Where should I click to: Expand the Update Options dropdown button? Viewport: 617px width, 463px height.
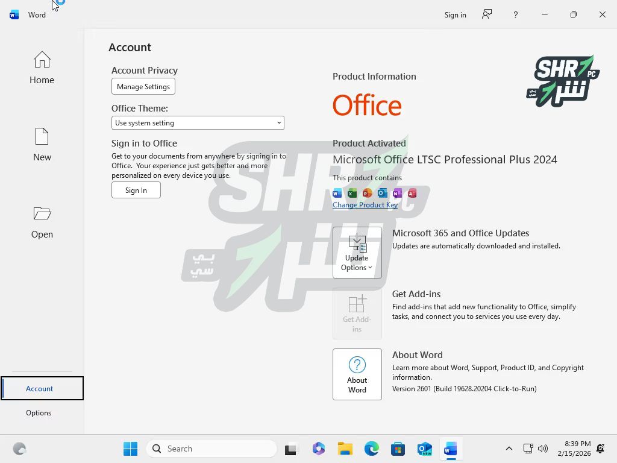click(357, 253)
